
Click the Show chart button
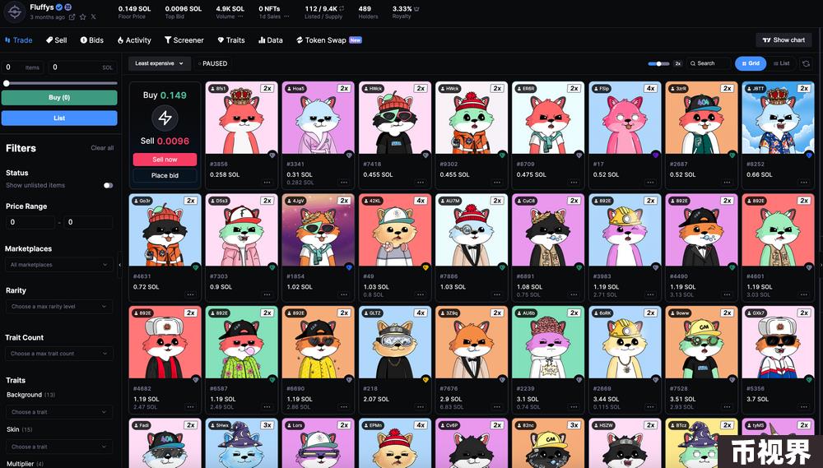pyautogui.click(x=783, y=39)
